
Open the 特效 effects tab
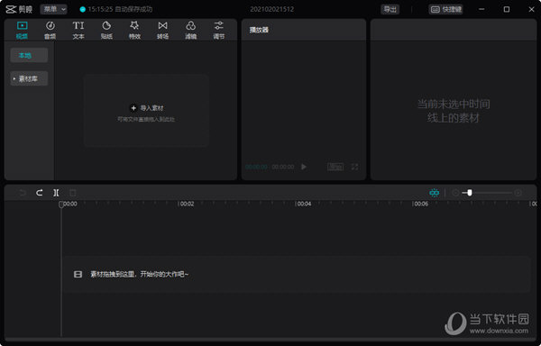(134, 30)
